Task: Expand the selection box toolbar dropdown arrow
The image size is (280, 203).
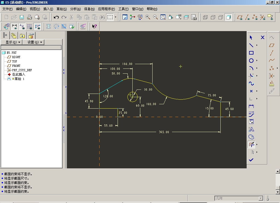Action: click(x=116, y=17)
